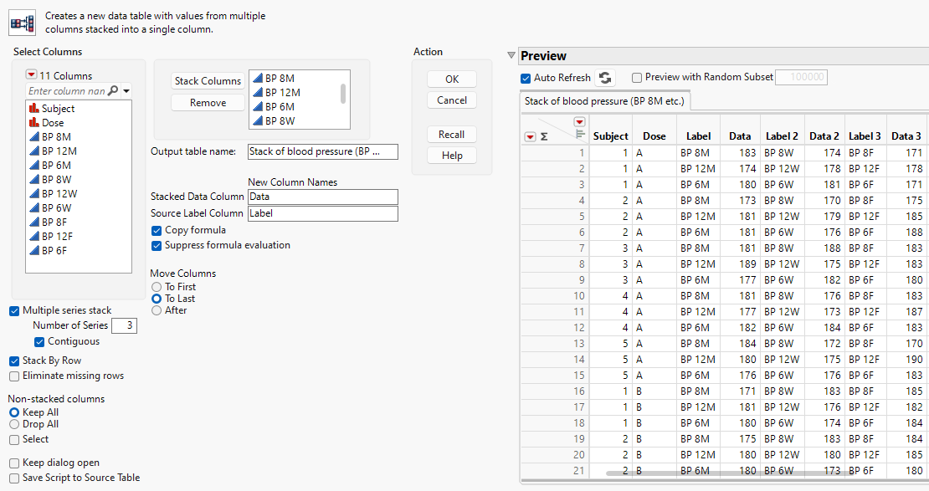Click the search magnifier in column filter
Screen dimensions: 929x491
coord(113,90)
